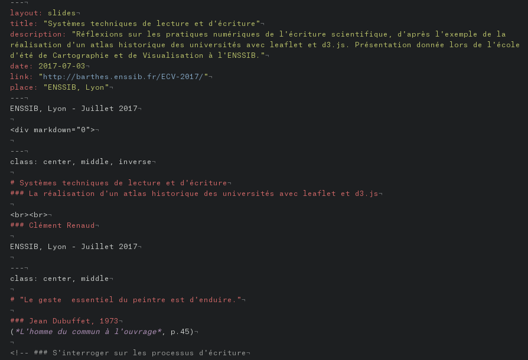Click the "title" key in front matter
Viewport: 528px width, 360px height.
point(22,24)
